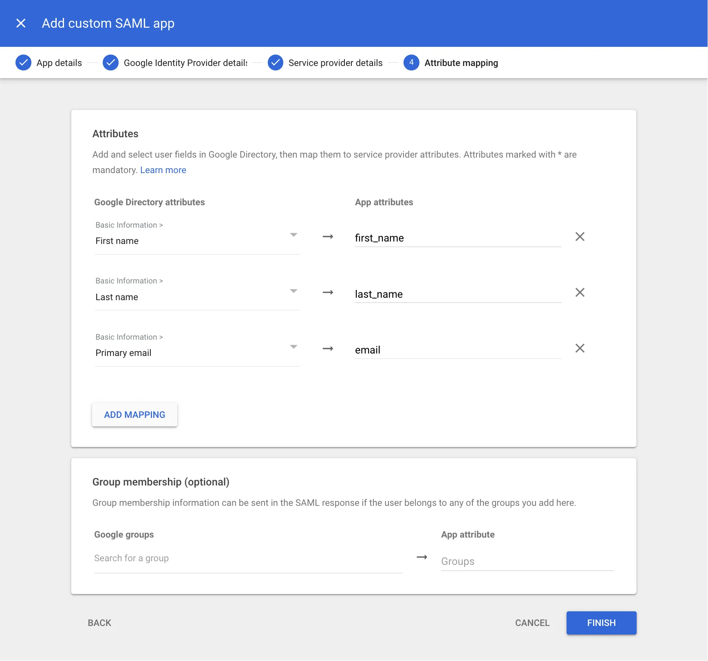This screenshot has width=708, height=661.
Task: Open the Last name directory attribute dropdown
Action: coord(197,293)
